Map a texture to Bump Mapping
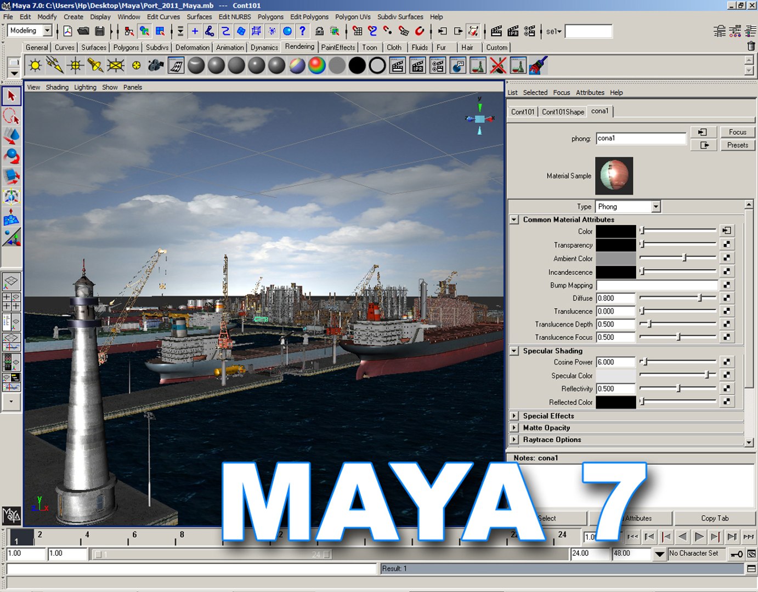This screenshot has width=758, height=592. click(726, 285)
